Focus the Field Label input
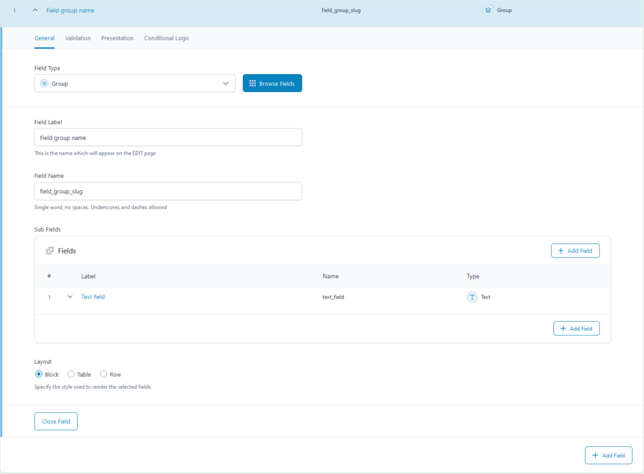This screenshot has height=474, width=644. click(168, 137)
